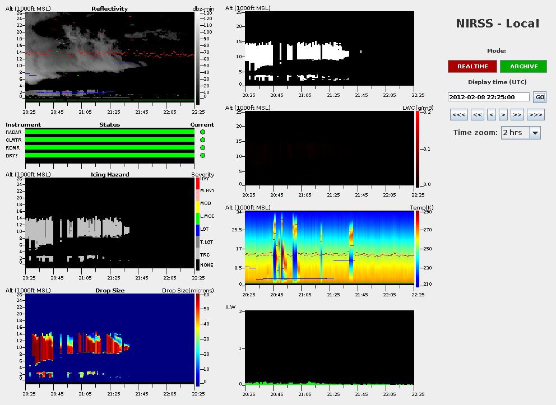The image size is (556, 405).
Task: Step back with the << button
Action: coord(478,115)
